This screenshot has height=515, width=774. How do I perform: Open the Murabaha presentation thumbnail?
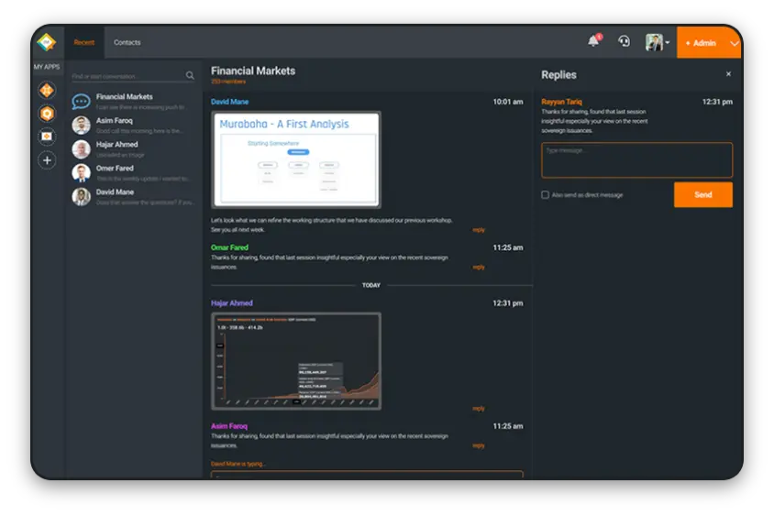tap(296, 159)
